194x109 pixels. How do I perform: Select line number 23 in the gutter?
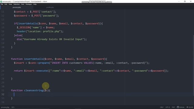coord(3,59)
